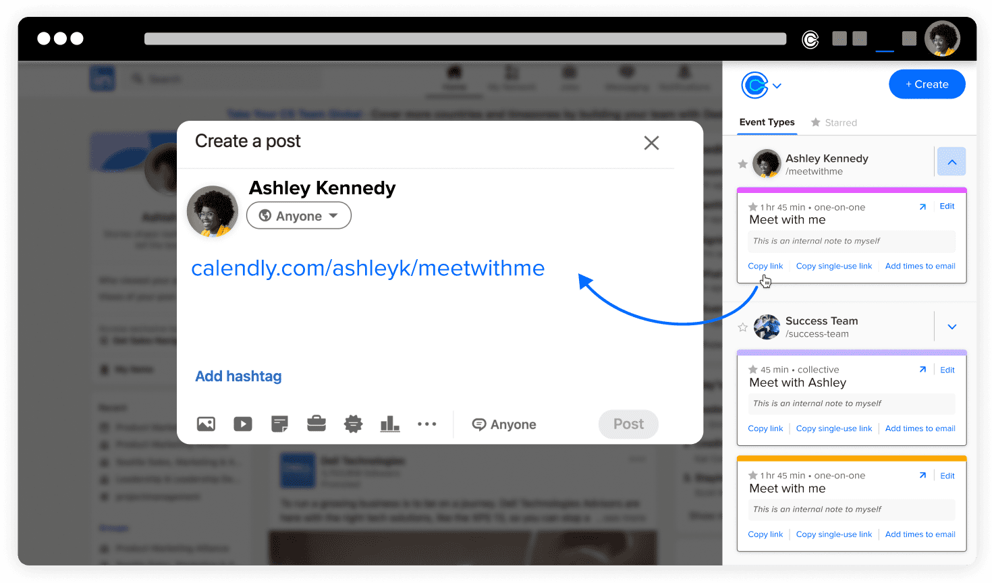
Task: Collapse the Ashley Kennedy meetwithme section
Action: [952, 161]
